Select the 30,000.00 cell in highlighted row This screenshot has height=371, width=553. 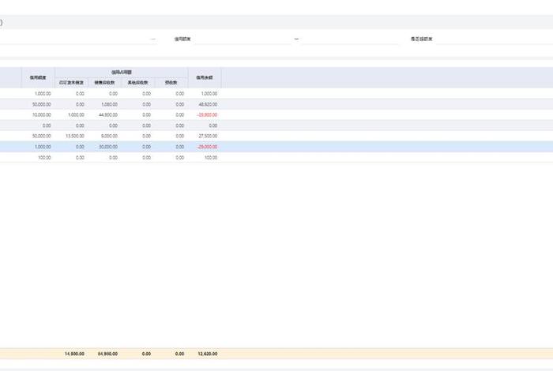point(107,147)
